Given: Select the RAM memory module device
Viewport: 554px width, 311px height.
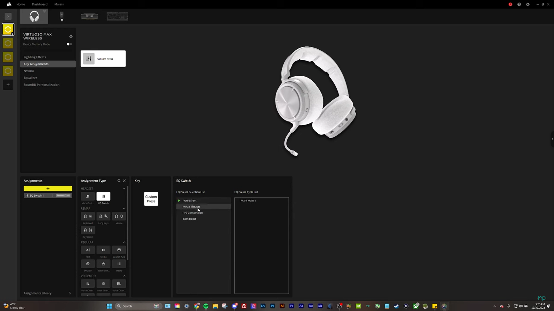Looking at the screenshot, I should pyautogui.click(x=89, y=16).
